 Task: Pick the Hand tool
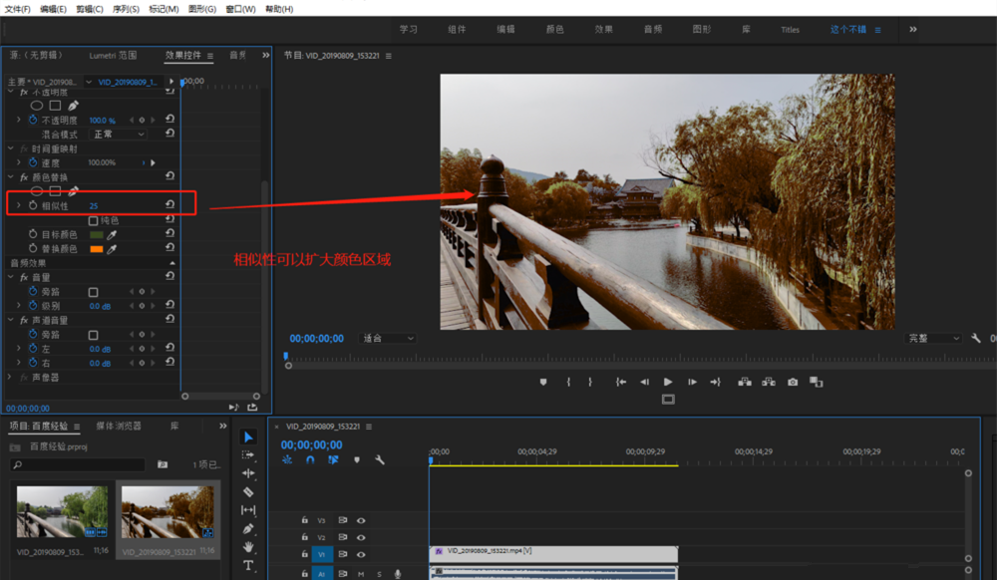coord(248,547)
